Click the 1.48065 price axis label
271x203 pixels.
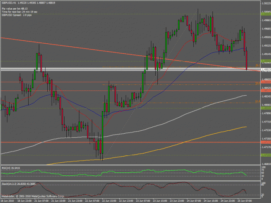[266, 105]
